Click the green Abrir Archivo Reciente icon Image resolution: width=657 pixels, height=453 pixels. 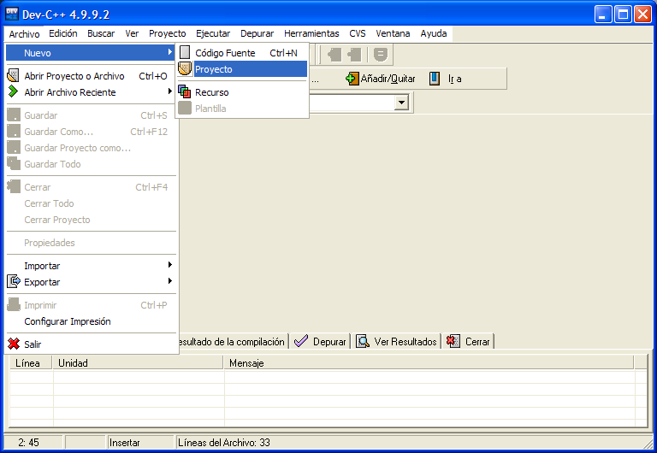[14, 91]
